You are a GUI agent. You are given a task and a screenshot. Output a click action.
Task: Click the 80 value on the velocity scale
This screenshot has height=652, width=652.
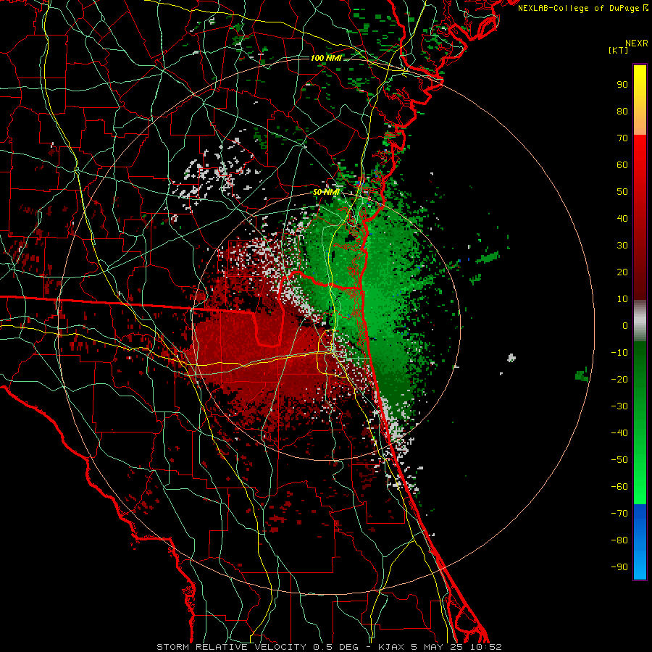[x=622, y=112]
